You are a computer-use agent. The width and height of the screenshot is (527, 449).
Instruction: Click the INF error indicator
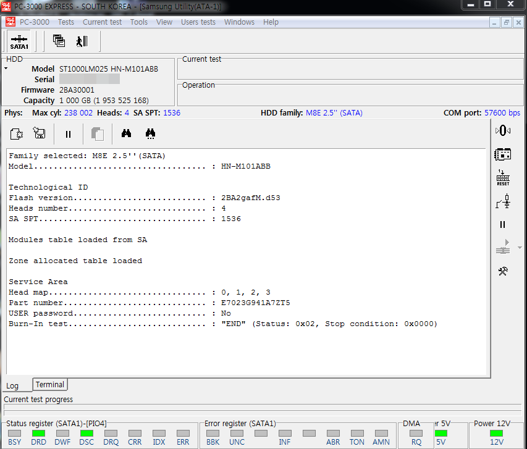point(285,433)
